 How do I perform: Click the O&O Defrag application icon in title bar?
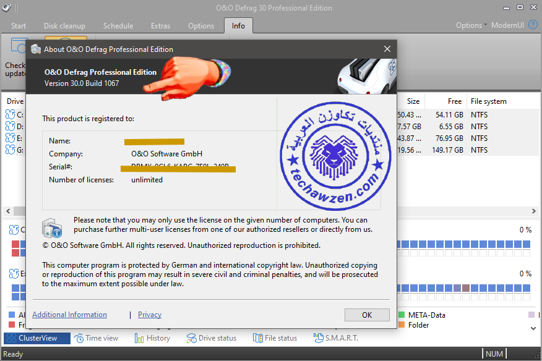7,7
